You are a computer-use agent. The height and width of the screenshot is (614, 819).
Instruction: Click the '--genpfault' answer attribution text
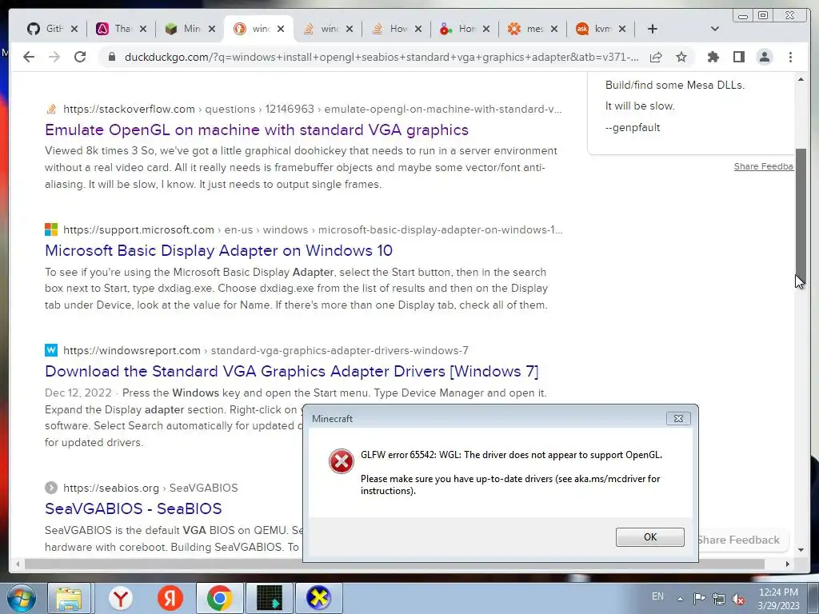[x=633, y=127]
